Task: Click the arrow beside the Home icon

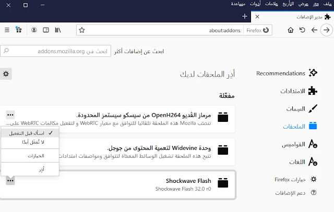Action: point(314,30)
